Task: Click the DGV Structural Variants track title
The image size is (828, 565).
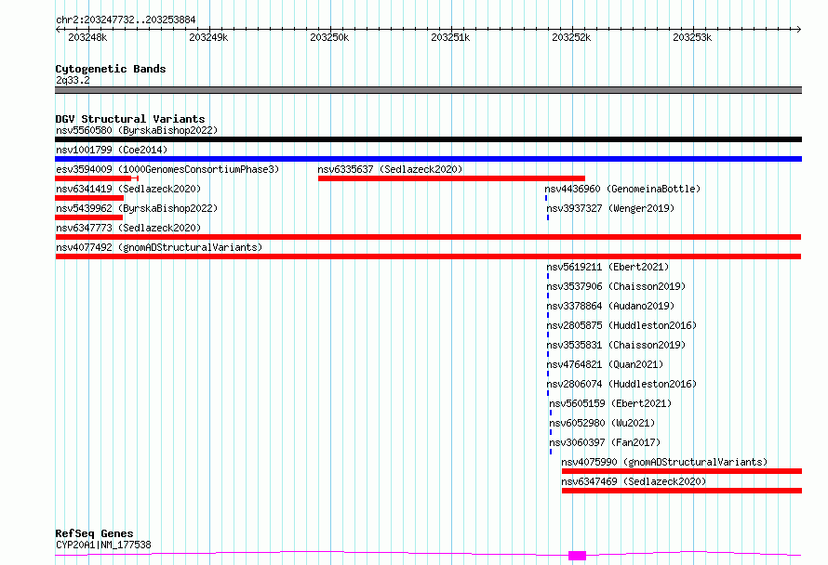Action: coord(130,119)
